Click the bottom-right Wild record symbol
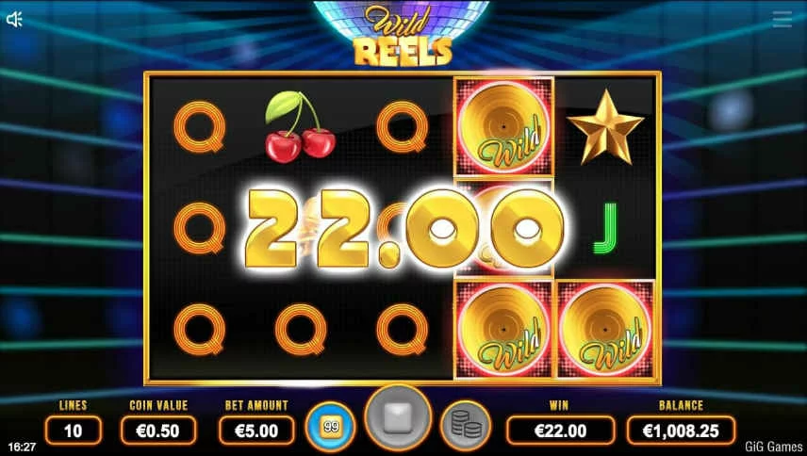Viewport: 807px width, 456px height. (x=606, y=330)
